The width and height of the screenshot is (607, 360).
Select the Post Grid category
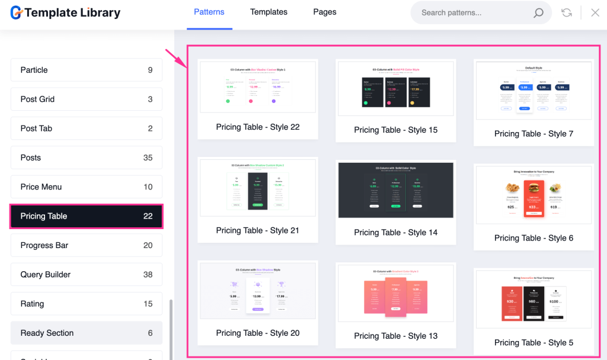87,99
